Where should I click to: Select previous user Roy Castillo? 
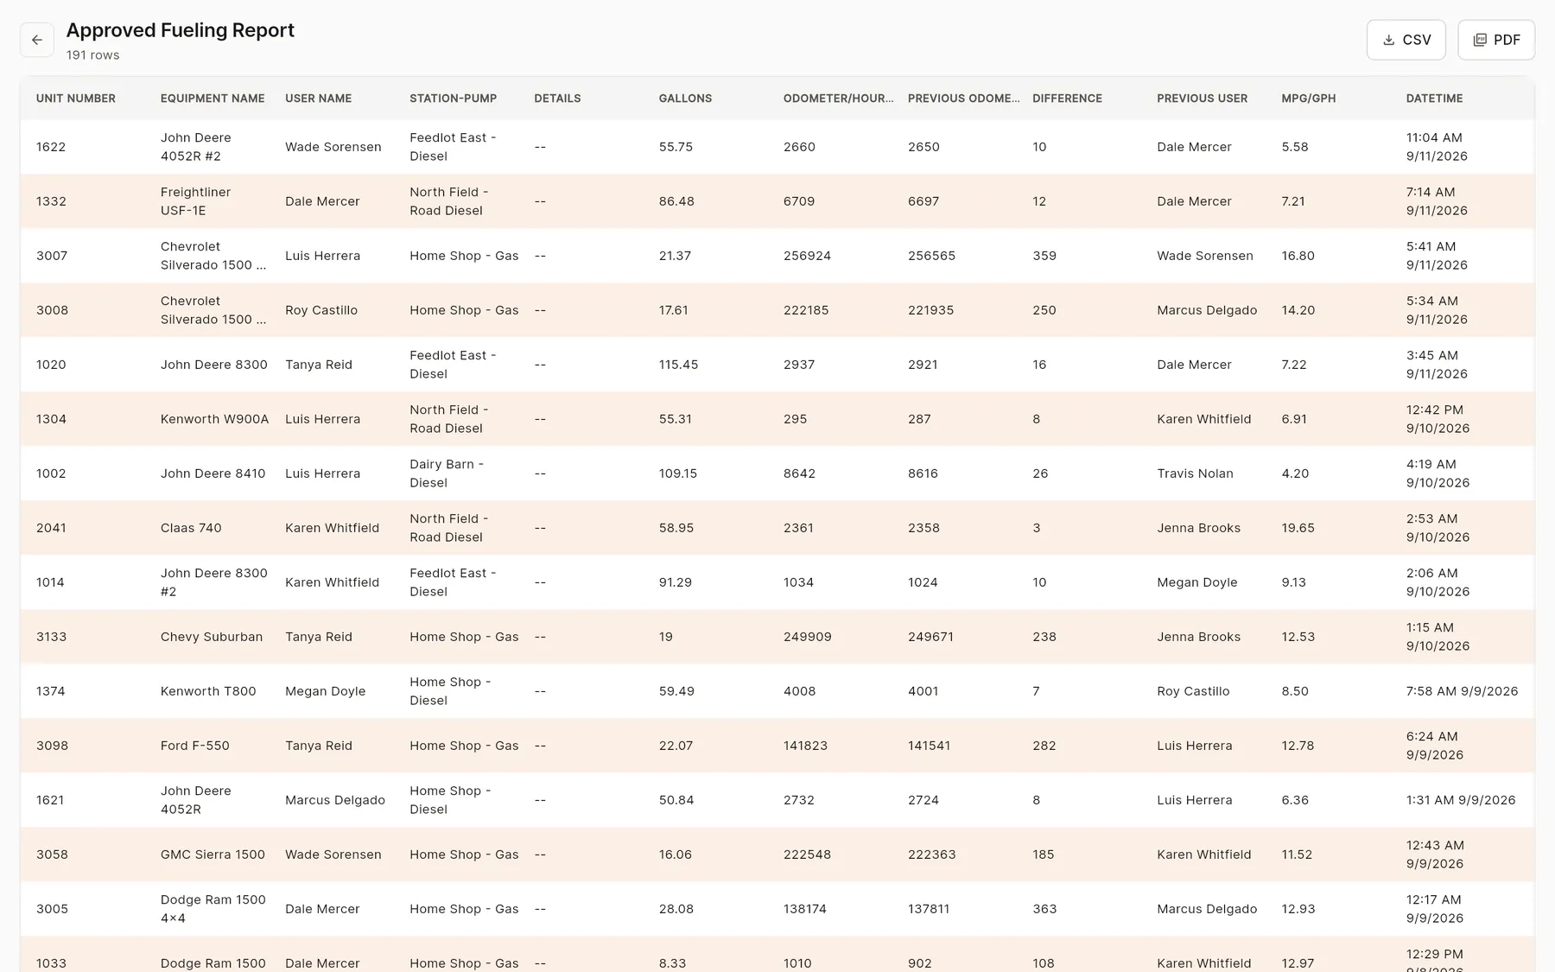point(1193,691)
